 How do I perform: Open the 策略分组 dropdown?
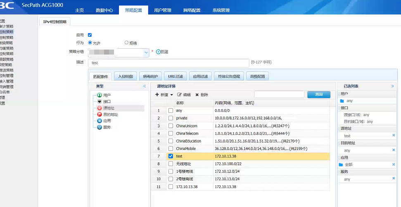point(146,52)
